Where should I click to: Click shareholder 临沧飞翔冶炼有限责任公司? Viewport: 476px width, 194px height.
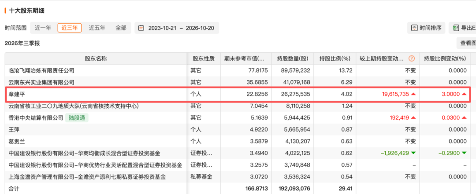click(x=41, y=71)
